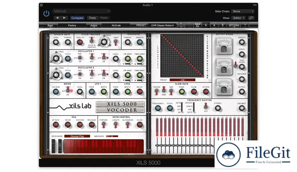The image size is (297, 172).
Task: Open the Side Chain dropdown
Action: point(243,11)
